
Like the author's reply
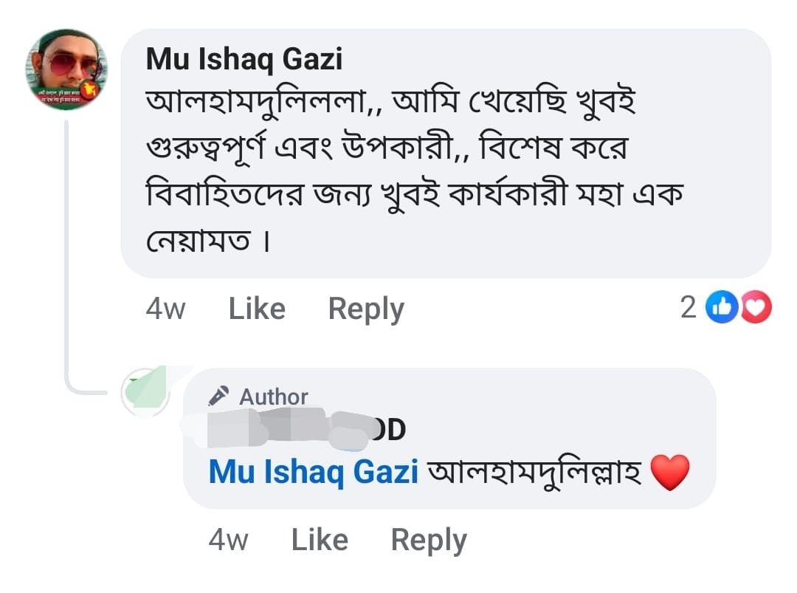click(320, 540)
